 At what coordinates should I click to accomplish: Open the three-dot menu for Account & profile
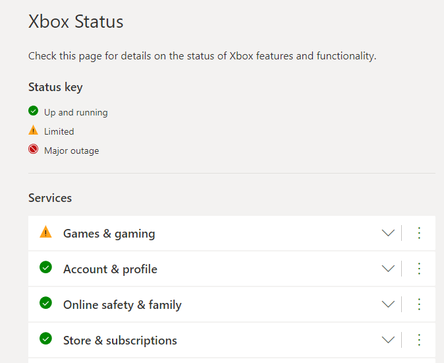(419, 269)
